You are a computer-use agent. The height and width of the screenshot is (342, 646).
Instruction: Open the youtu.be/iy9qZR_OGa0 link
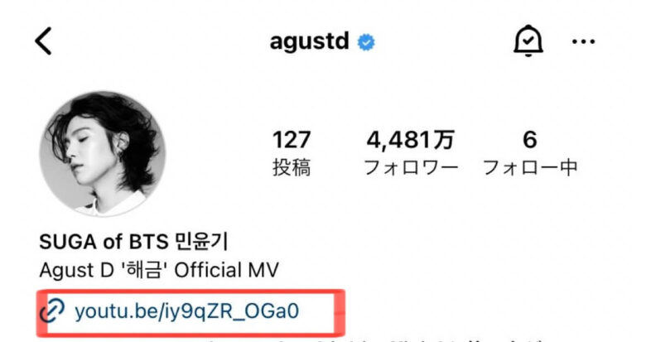(186, 311)
